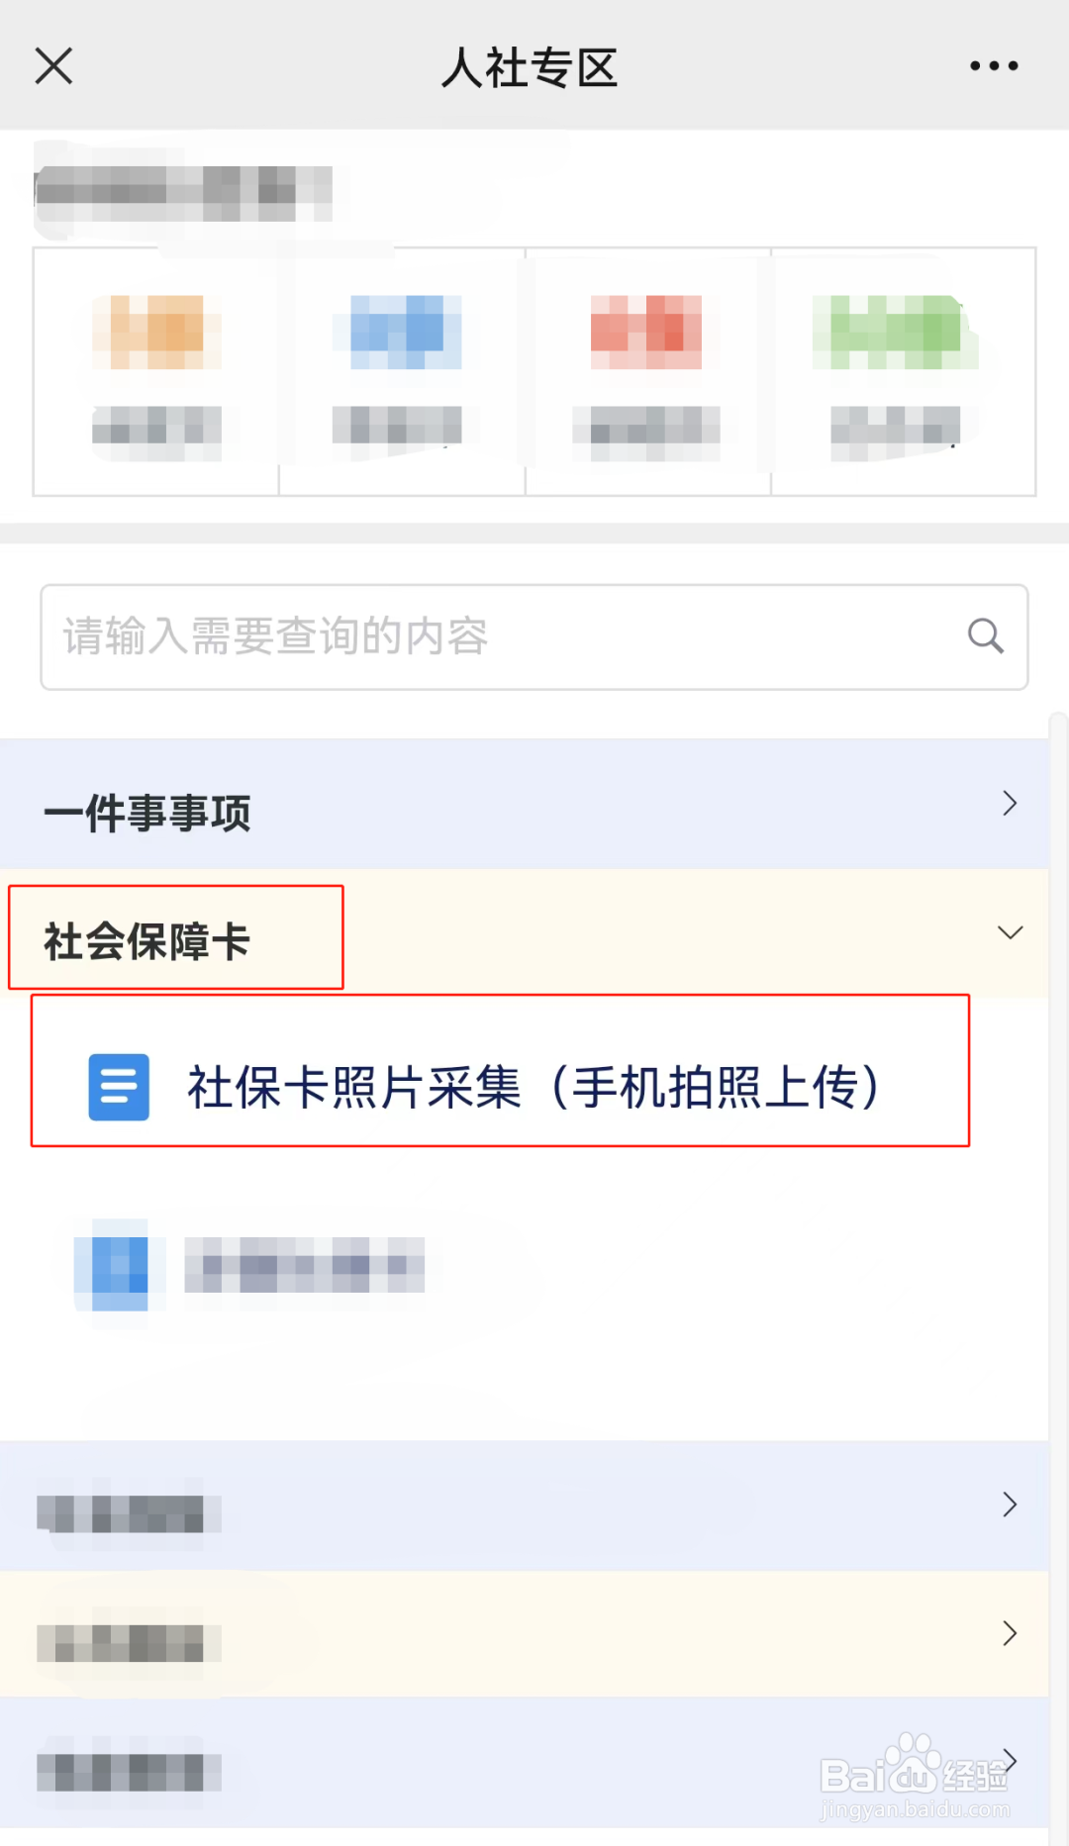Select the orange icon tile in top grid
Image resolution: width=1069 pixels, height=1846 pixels.
[156, 372]
